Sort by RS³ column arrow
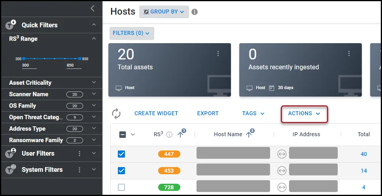Image resolution: width=382 pixels, height=196 pixels. [x=180, y=134]
